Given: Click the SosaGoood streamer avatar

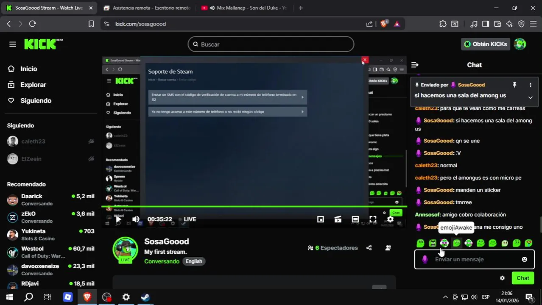Looking at the screenshot, I should point(125,249).
